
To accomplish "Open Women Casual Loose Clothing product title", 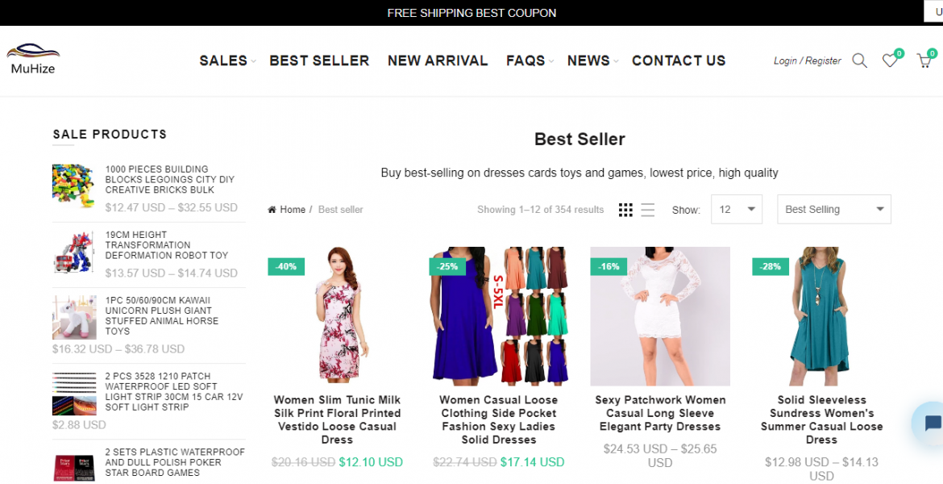I will (498, 419).
